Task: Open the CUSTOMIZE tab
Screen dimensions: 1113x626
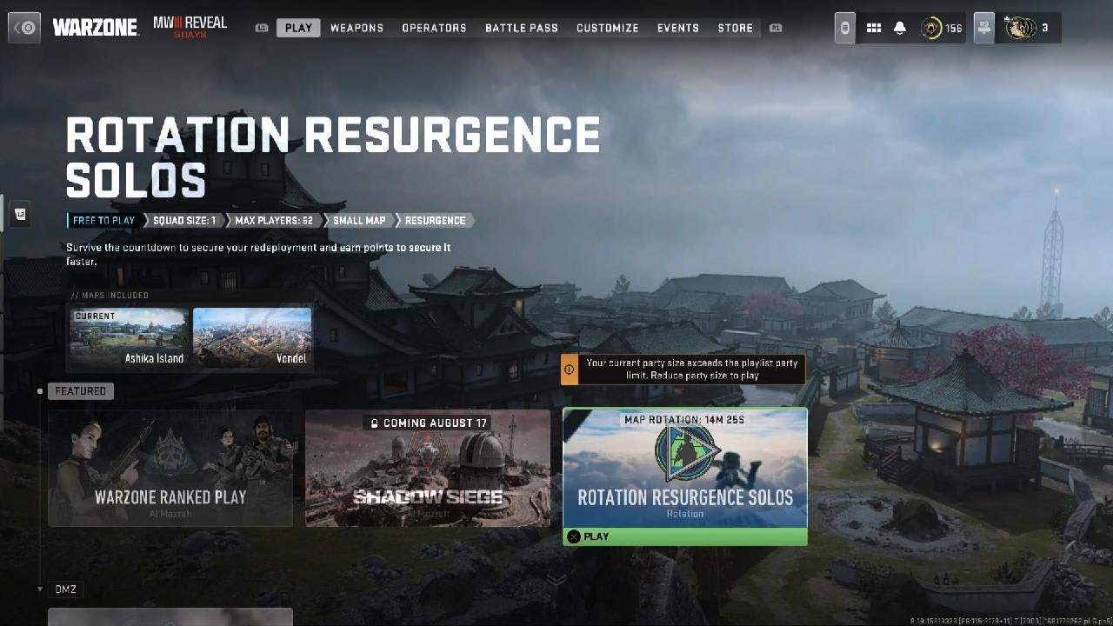Action: coord(608,28)
